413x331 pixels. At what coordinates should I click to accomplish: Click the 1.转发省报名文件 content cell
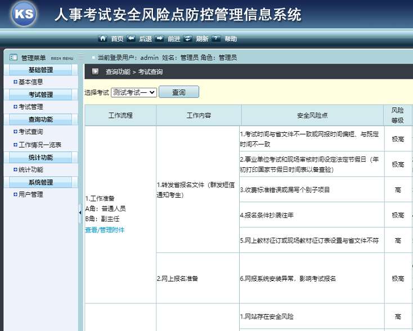(198, 190)
